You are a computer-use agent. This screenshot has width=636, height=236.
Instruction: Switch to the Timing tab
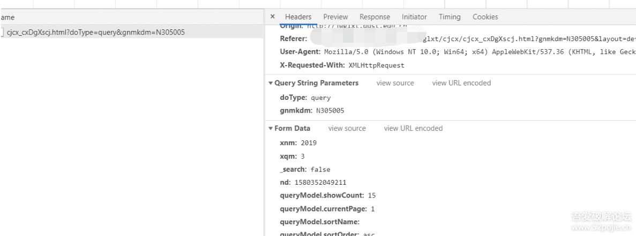click(450, 17)
